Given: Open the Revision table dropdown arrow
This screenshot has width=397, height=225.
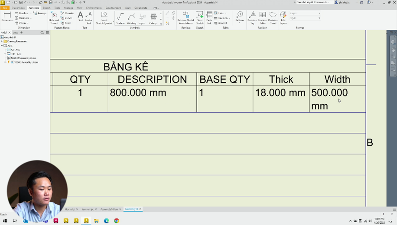Looking at the screenshot, I should [230, 18].
